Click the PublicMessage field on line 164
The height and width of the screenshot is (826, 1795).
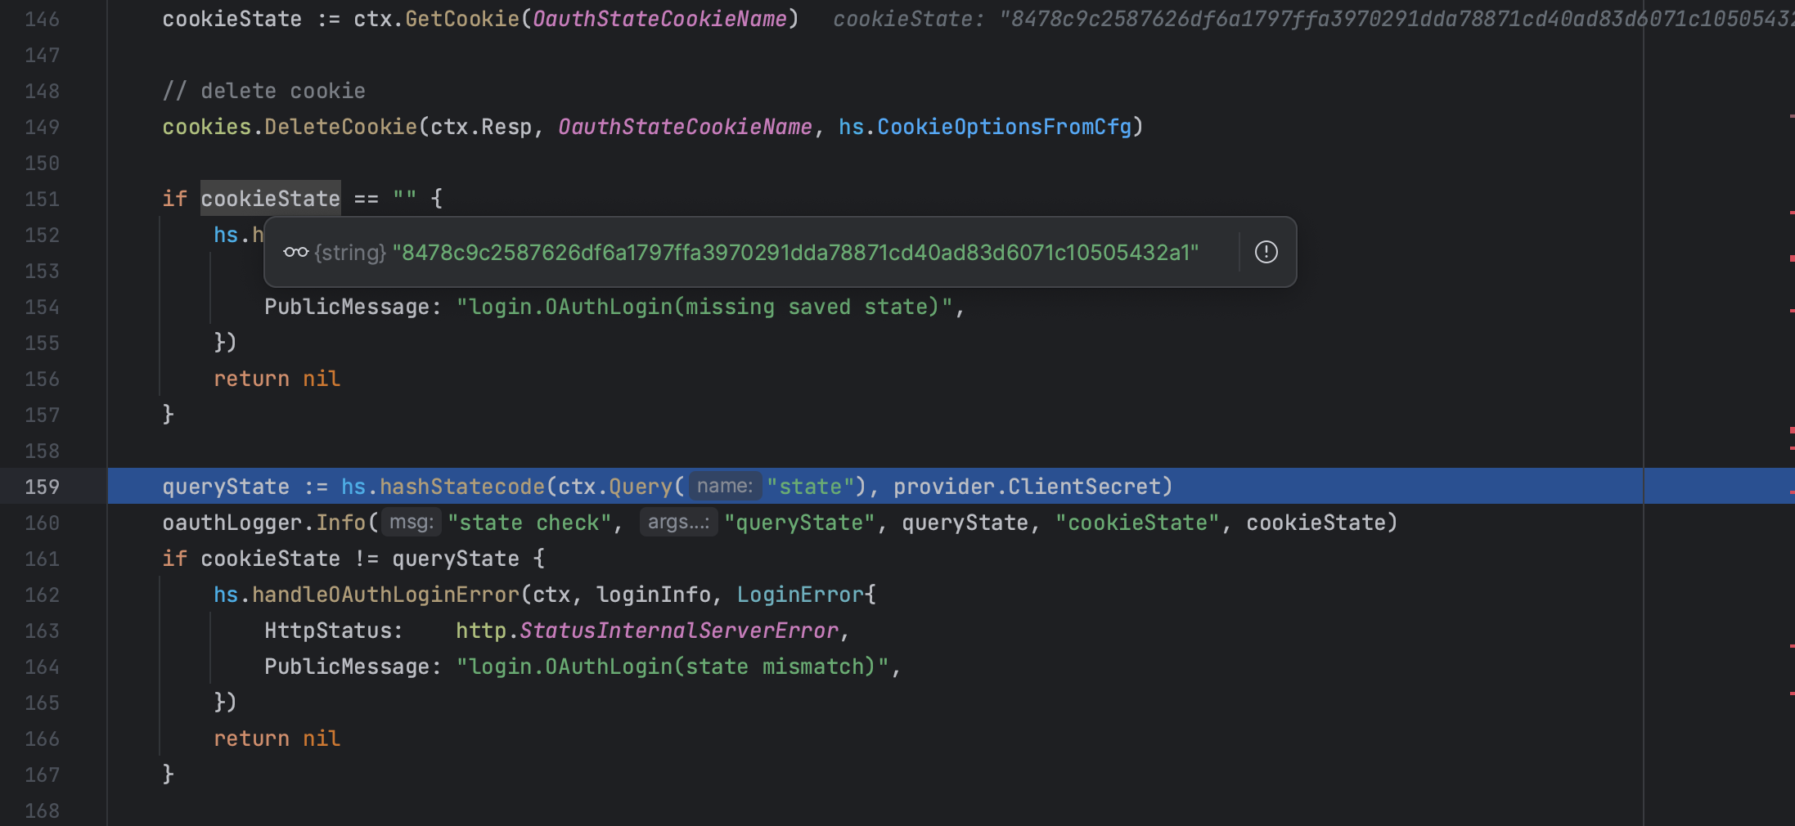click(350, 666)
